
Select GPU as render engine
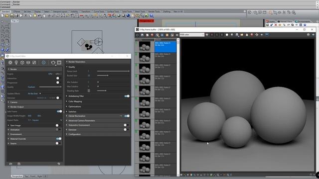(58, 74)
